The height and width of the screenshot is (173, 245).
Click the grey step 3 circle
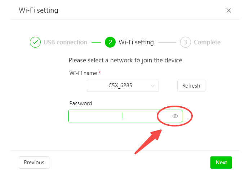185,42
